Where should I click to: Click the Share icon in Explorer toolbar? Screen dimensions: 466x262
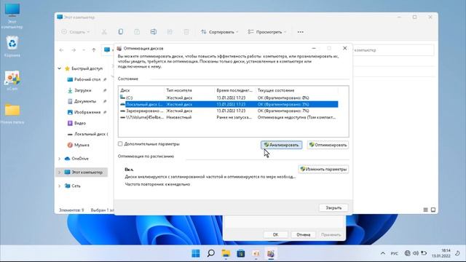point(170,32)
